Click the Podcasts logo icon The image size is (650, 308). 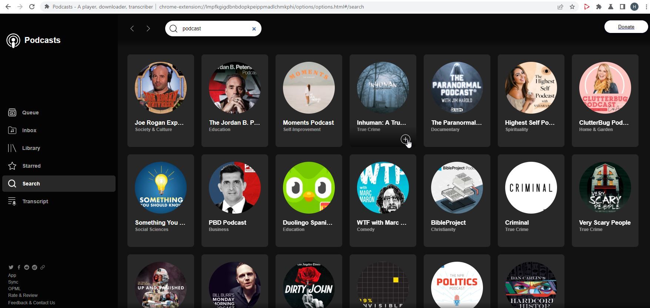(13, 40)
